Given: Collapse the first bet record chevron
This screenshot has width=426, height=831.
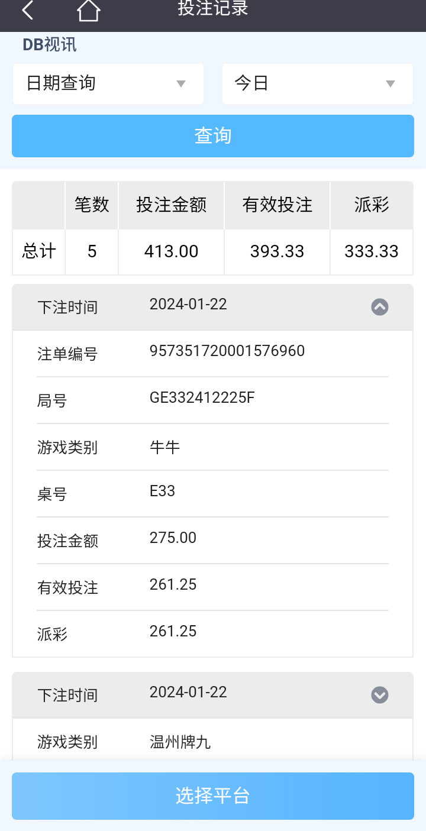Looking at the screenshot, I should pos(379,307).
